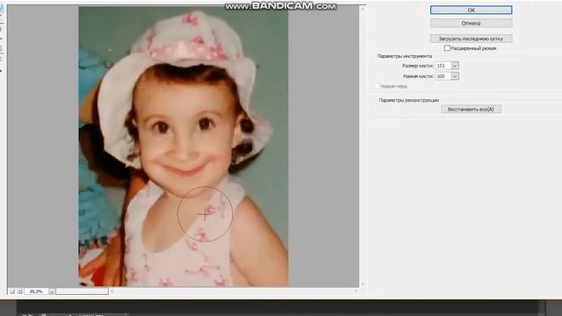The height and width of the screenshot is (316, 562).
Task: Click Загрузить последнюю сетку button
Action: [471, 39]
